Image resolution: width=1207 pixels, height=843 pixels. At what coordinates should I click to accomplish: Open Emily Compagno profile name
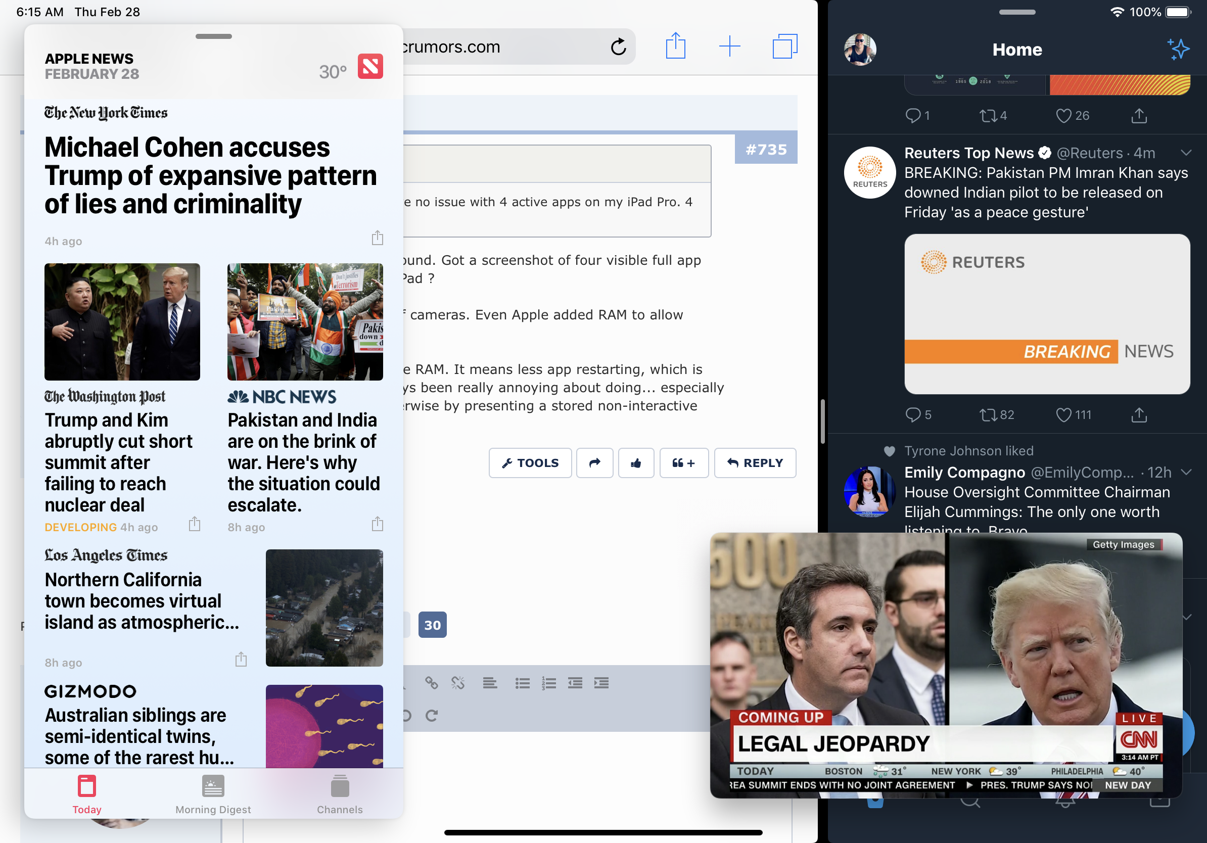[964, 472]
